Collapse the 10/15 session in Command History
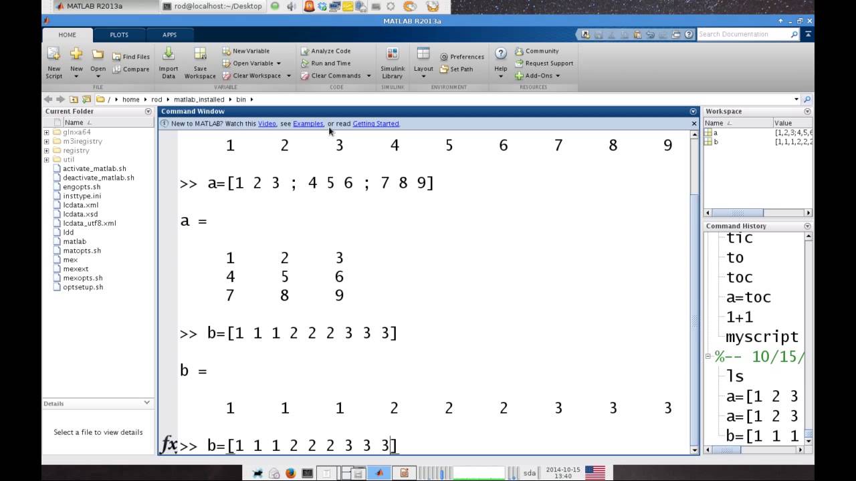This screenshot has height=481, width=856. (x=708, y=357)
